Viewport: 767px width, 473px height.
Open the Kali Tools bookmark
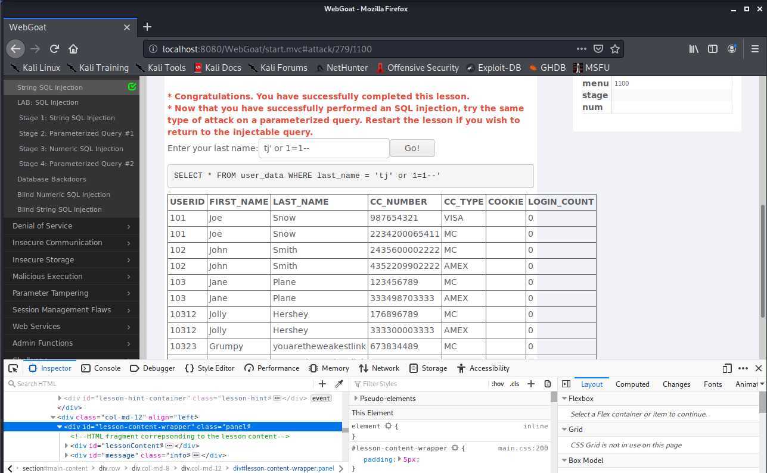160,67
